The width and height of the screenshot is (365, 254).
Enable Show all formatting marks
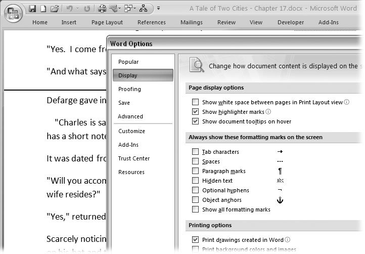click(x=195, y=209)
